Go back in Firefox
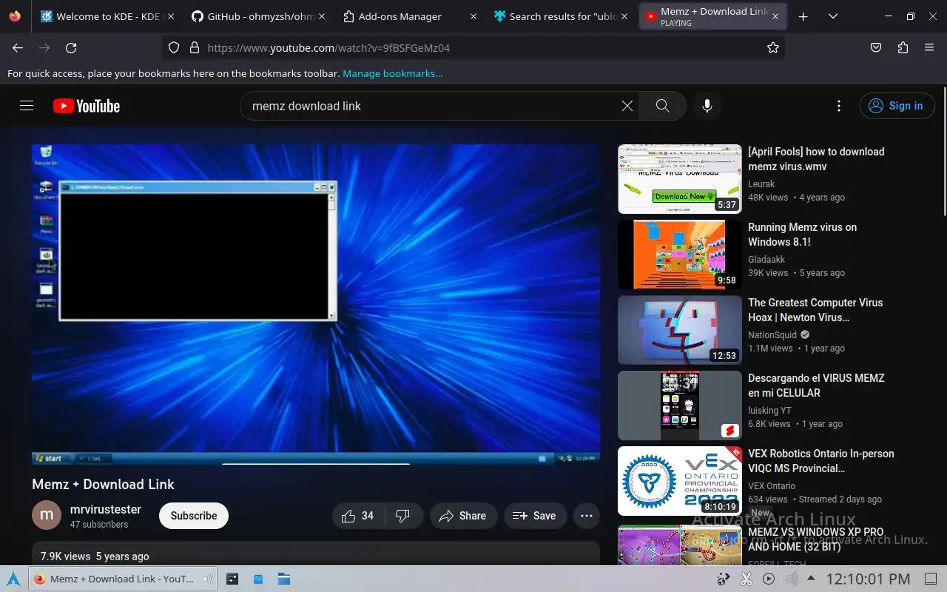 [18, 47]
